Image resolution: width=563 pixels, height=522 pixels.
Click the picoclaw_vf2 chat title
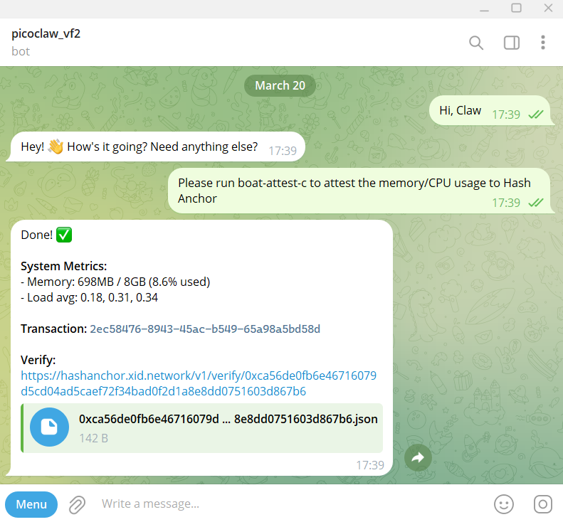pyautogui.click(x=46, y=33)
